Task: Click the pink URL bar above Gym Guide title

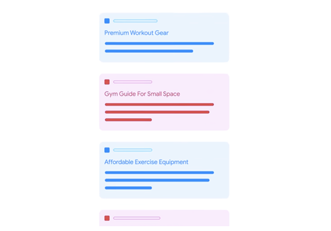Action: point(132,82)
